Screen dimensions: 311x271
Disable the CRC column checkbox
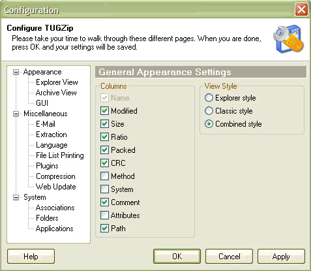[104, 163]
